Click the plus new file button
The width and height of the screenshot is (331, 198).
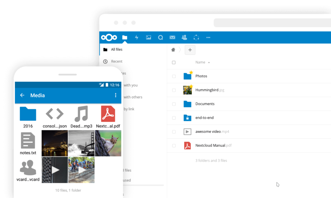pos(190,50)
